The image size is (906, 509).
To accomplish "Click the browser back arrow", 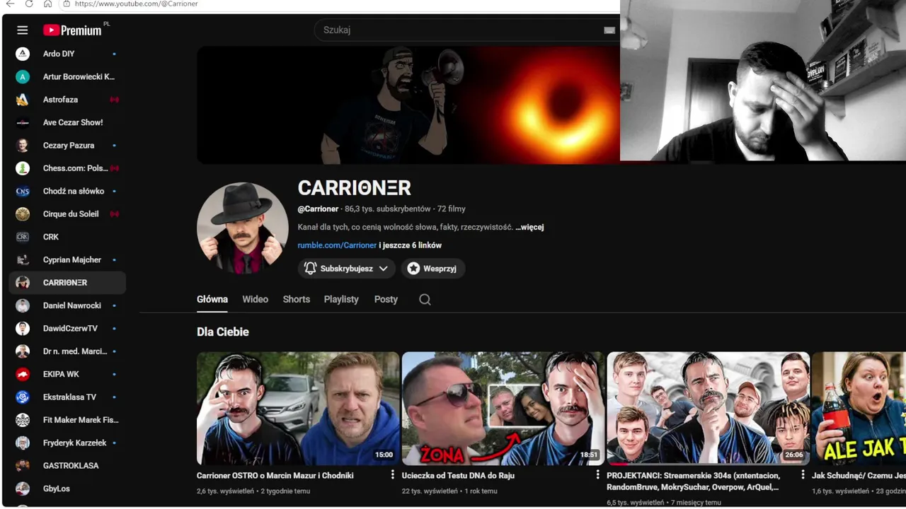I will (10, 4).
